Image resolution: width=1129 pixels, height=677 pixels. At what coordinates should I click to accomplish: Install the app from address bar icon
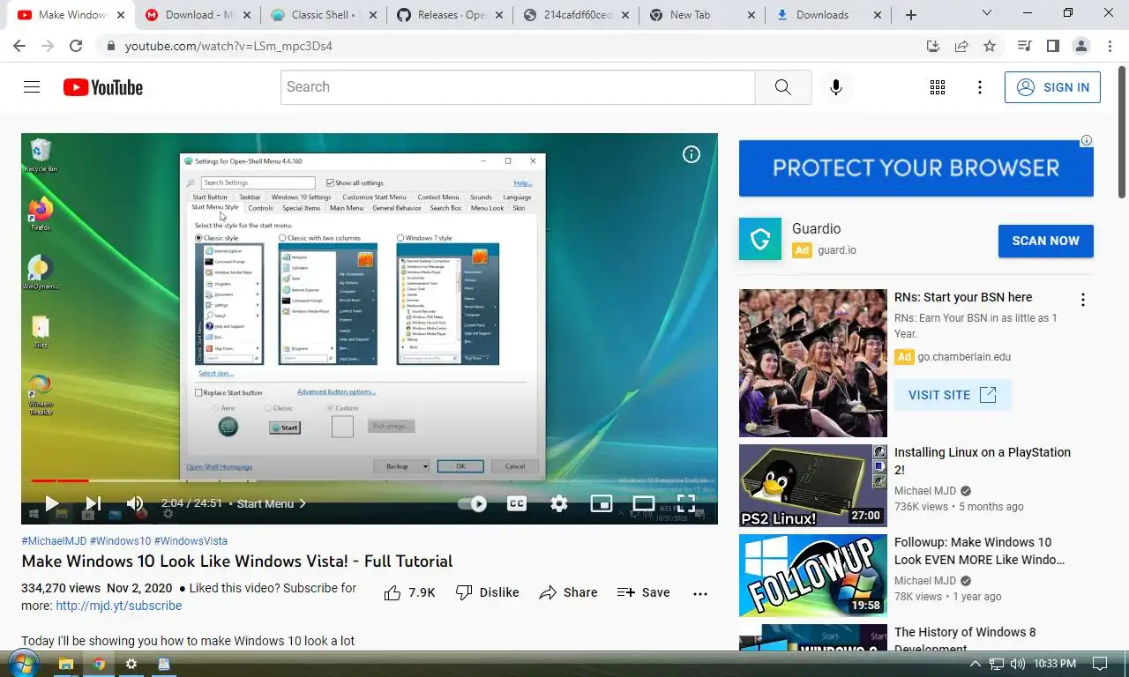click(933, 46)
